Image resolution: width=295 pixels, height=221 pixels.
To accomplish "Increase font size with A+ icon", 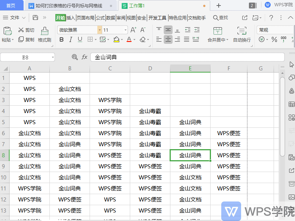I will pyautogui.click(x=133, y=30).
